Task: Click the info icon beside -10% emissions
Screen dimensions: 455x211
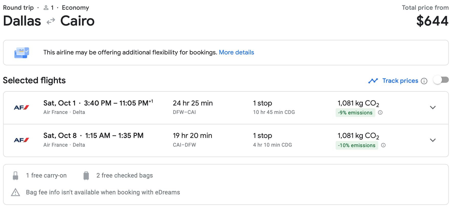Action: (x=383, y=145)
